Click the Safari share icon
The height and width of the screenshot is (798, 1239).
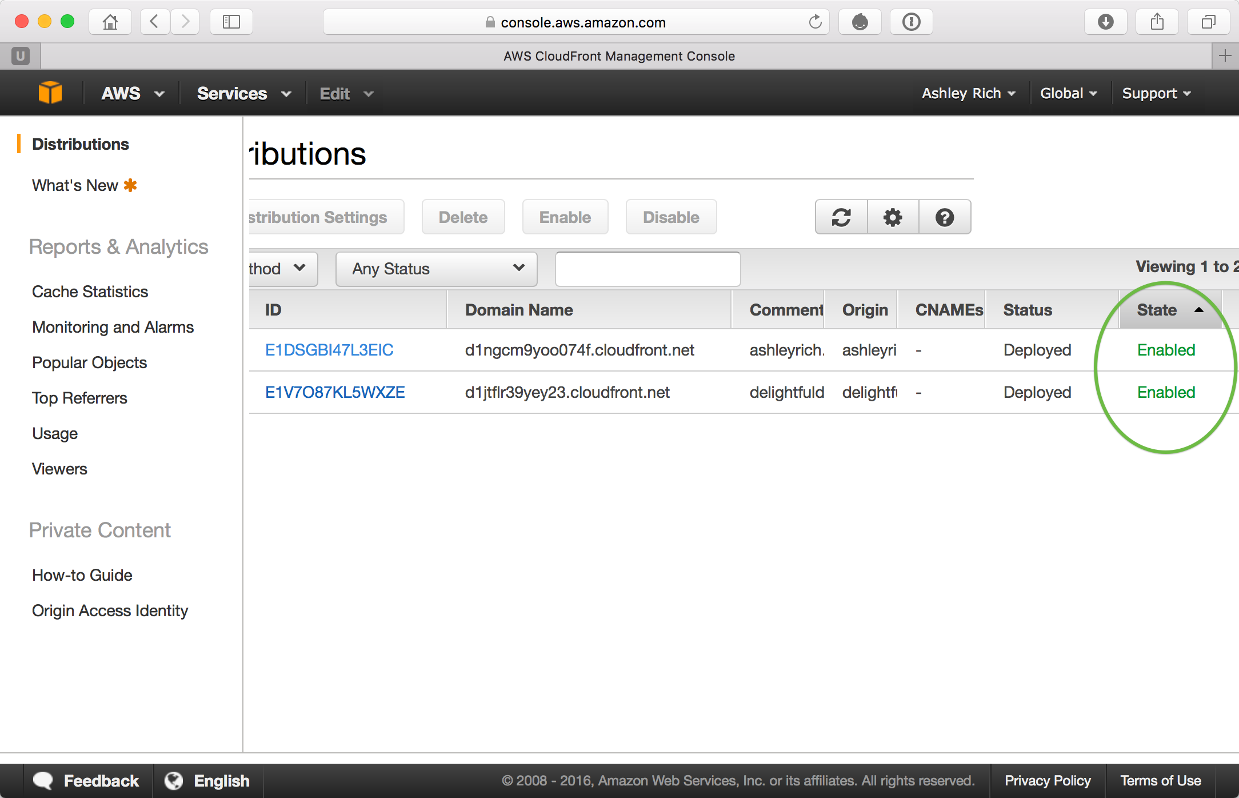(1157, 22)
